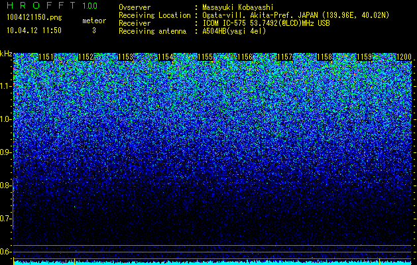Click the Ovserver label

(135, 7)
